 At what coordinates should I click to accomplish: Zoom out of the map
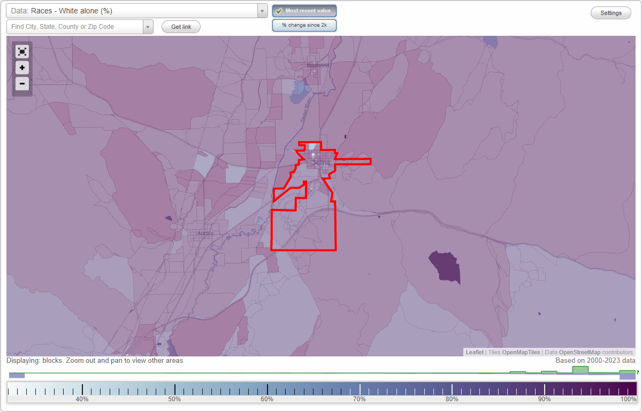pyautogui.click(x=22, y=83)
